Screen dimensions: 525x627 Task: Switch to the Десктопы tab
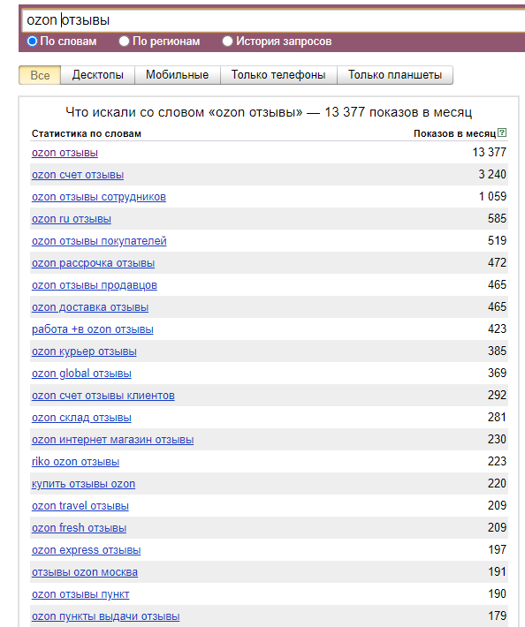[97, 75]
